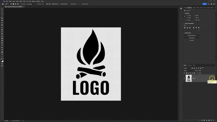Click the create new layer icon
This screenshot has height=122, width=217.
[x=211, y=120]
